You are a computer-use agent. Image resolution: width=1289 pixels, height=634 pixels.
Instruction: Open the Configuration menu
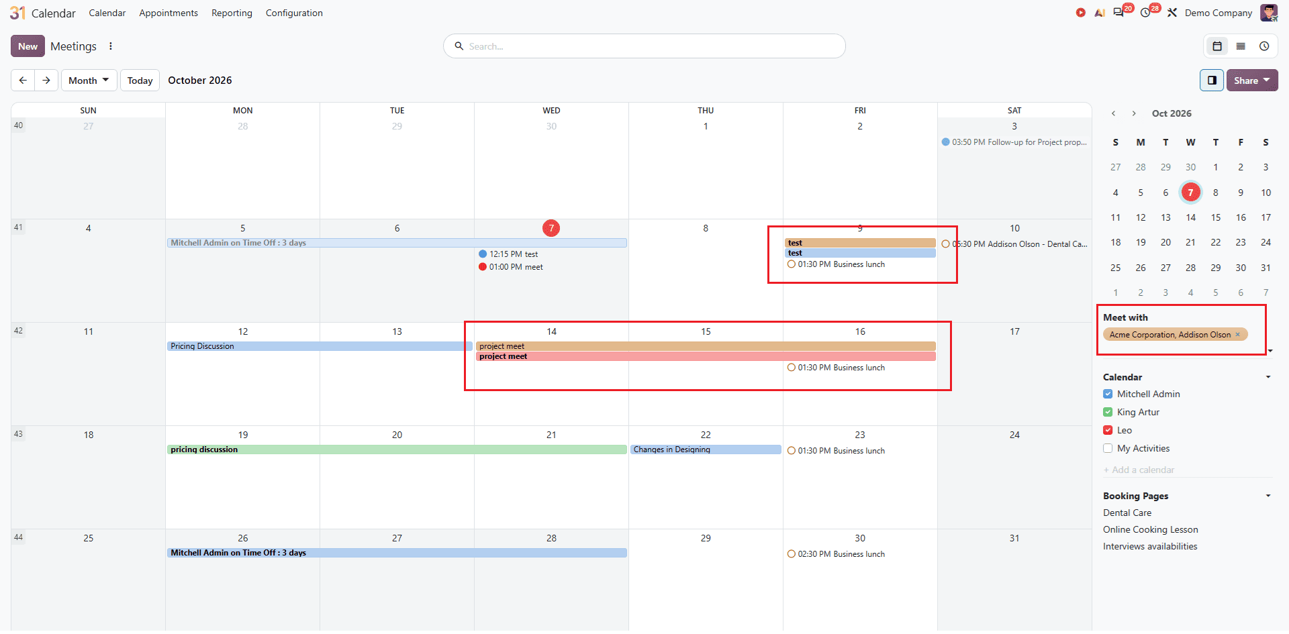coord(294,13)
